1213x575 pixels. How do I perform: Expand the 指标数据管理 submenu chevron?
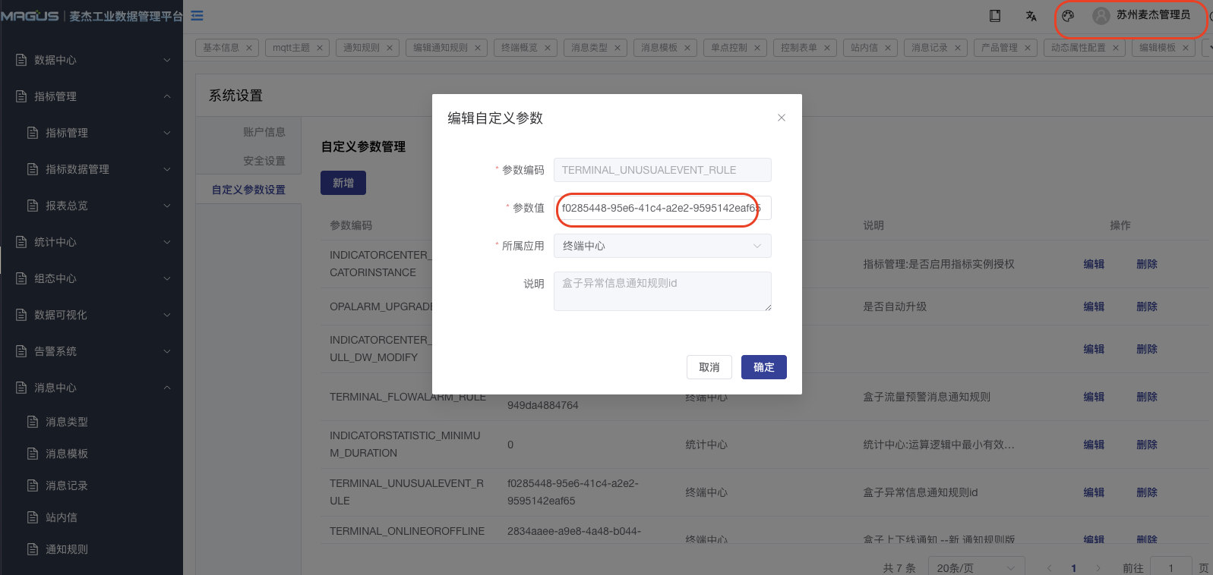coord(167,169)
